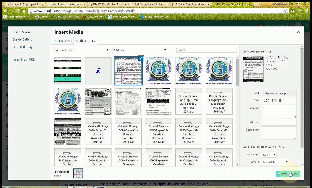Close the WordPress Updates tab
The height and width of the screenshot is (188, 312).
pos(84,4)
